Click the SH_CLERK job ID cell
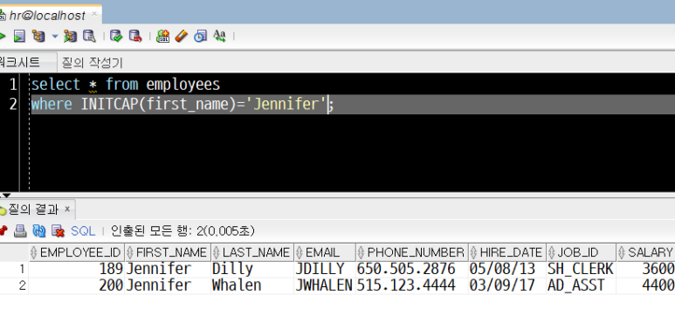Image resolution: width=675 pixels, height=316 pixels. 582,269
